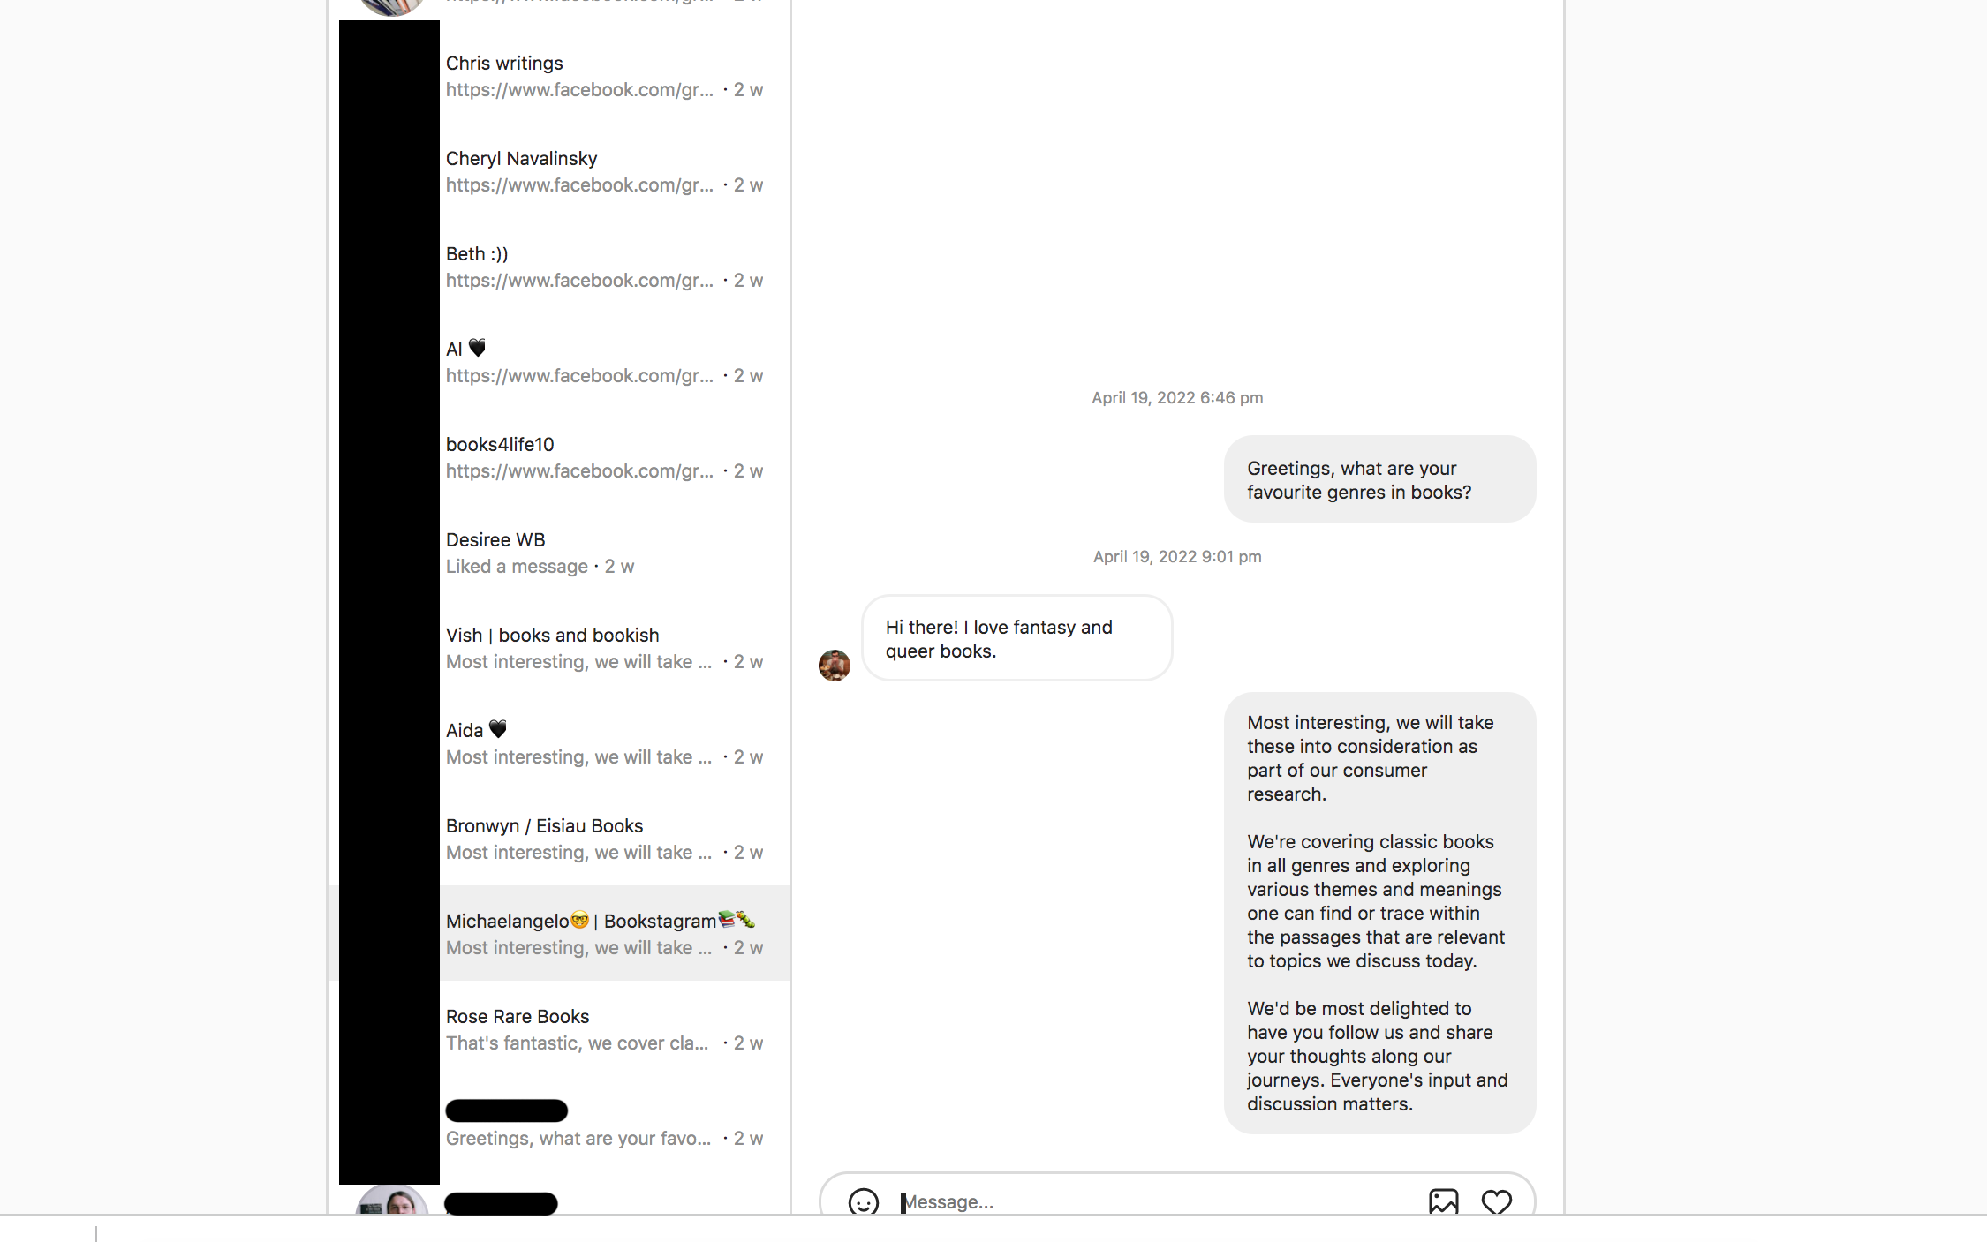Click the long 'Most interesting' reply bubble
Screen dimensions: 1987x1242
coord(1379,913)
